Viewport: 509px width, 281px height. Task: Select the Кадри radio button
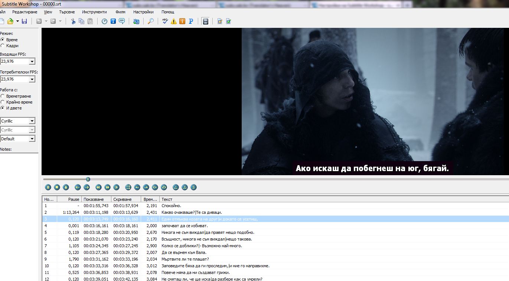point(3,46)
